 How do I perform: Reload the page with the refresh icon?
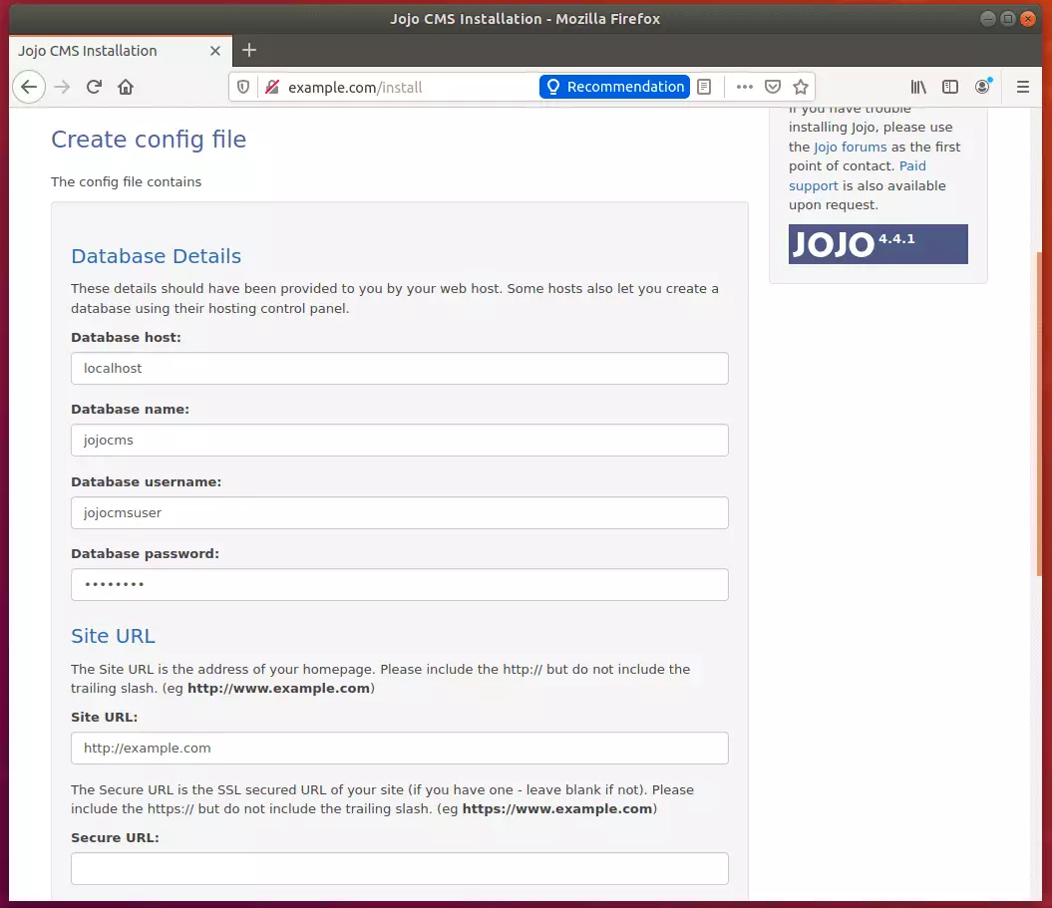click(x=94, y=87)
